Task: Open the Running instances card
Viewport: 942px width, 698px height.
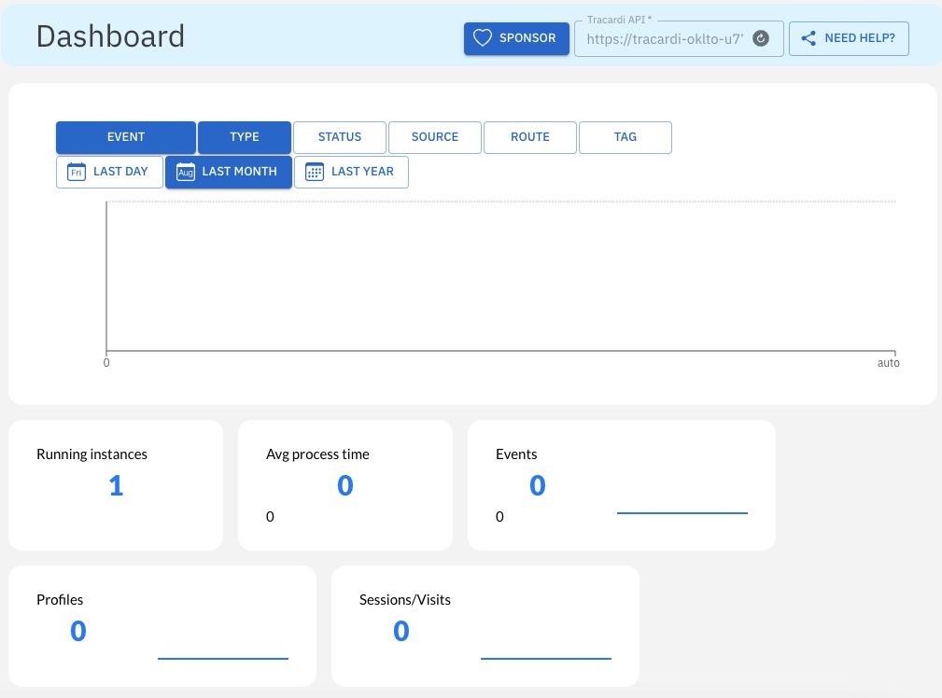Action: coord(116,484)
